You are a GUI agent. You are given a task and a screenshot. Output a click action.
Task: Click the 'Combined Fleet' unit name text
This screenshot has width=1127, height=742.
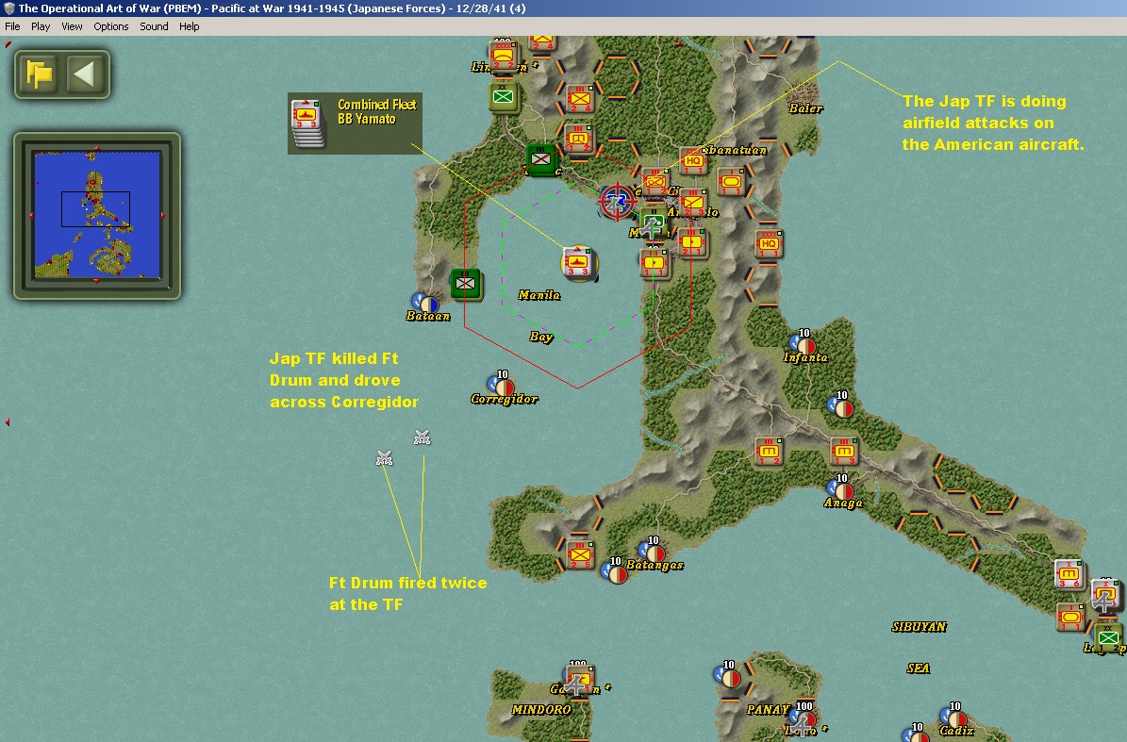376,105
